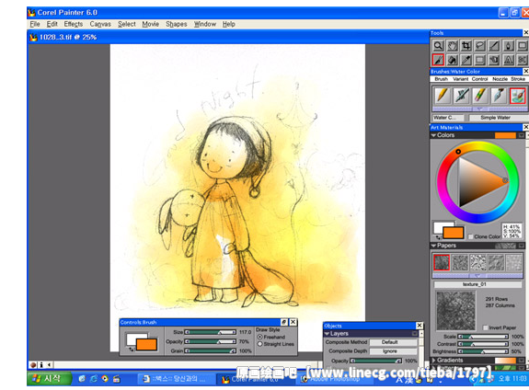The image size is (529, 390).
Task: Click the info 'i' icon below canvas
Action: [41, 364]
